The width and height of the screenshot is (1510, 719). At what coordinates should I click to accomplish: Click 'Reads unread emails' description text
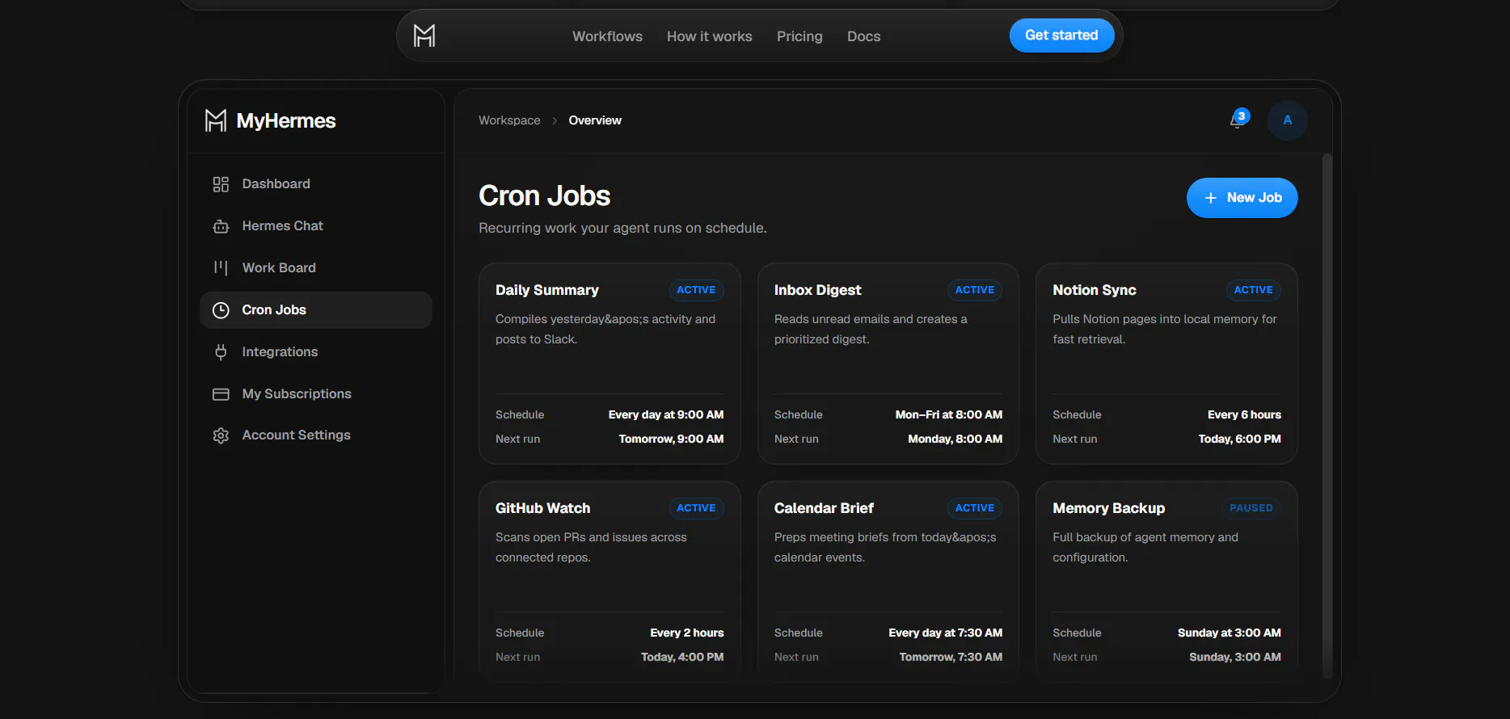point(871,329)
